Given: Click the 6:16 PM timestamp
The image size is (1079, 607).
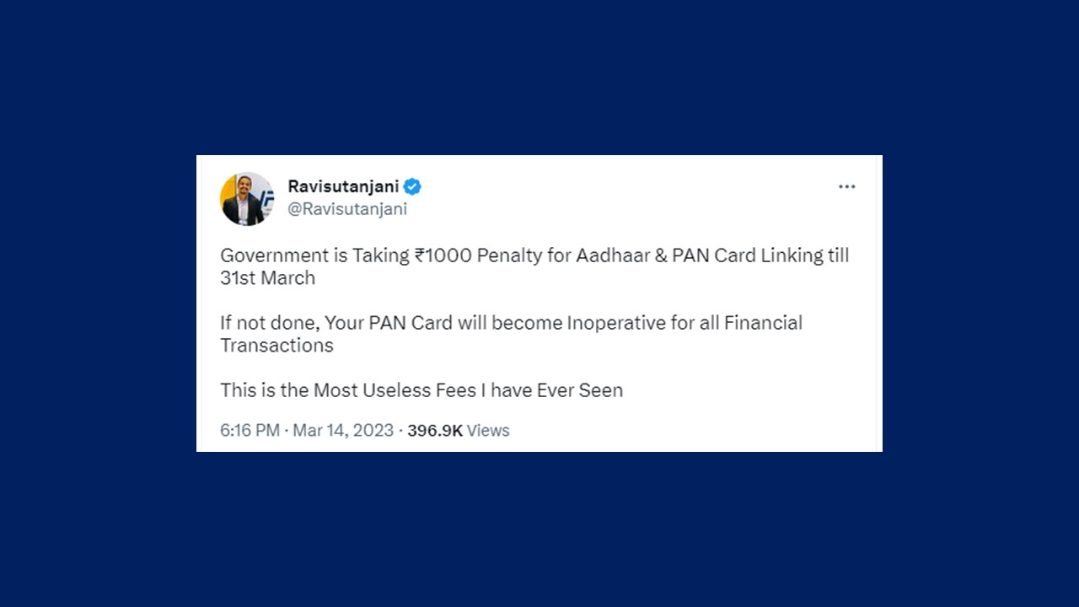Looking at the screenshot, I should click(x=250, y=430).
